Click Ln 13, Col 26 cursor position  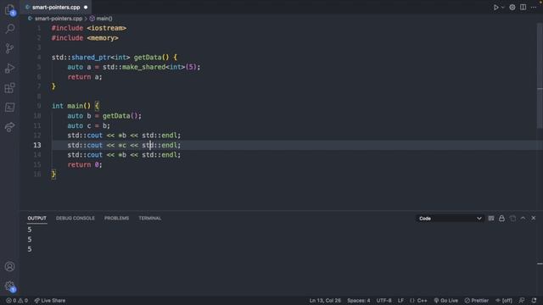pyautogui.click(x=325, y=301)
